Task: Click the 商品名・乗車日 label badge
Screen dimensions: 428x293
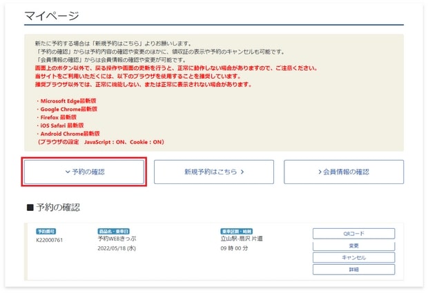Action: [x=113, y=232]
